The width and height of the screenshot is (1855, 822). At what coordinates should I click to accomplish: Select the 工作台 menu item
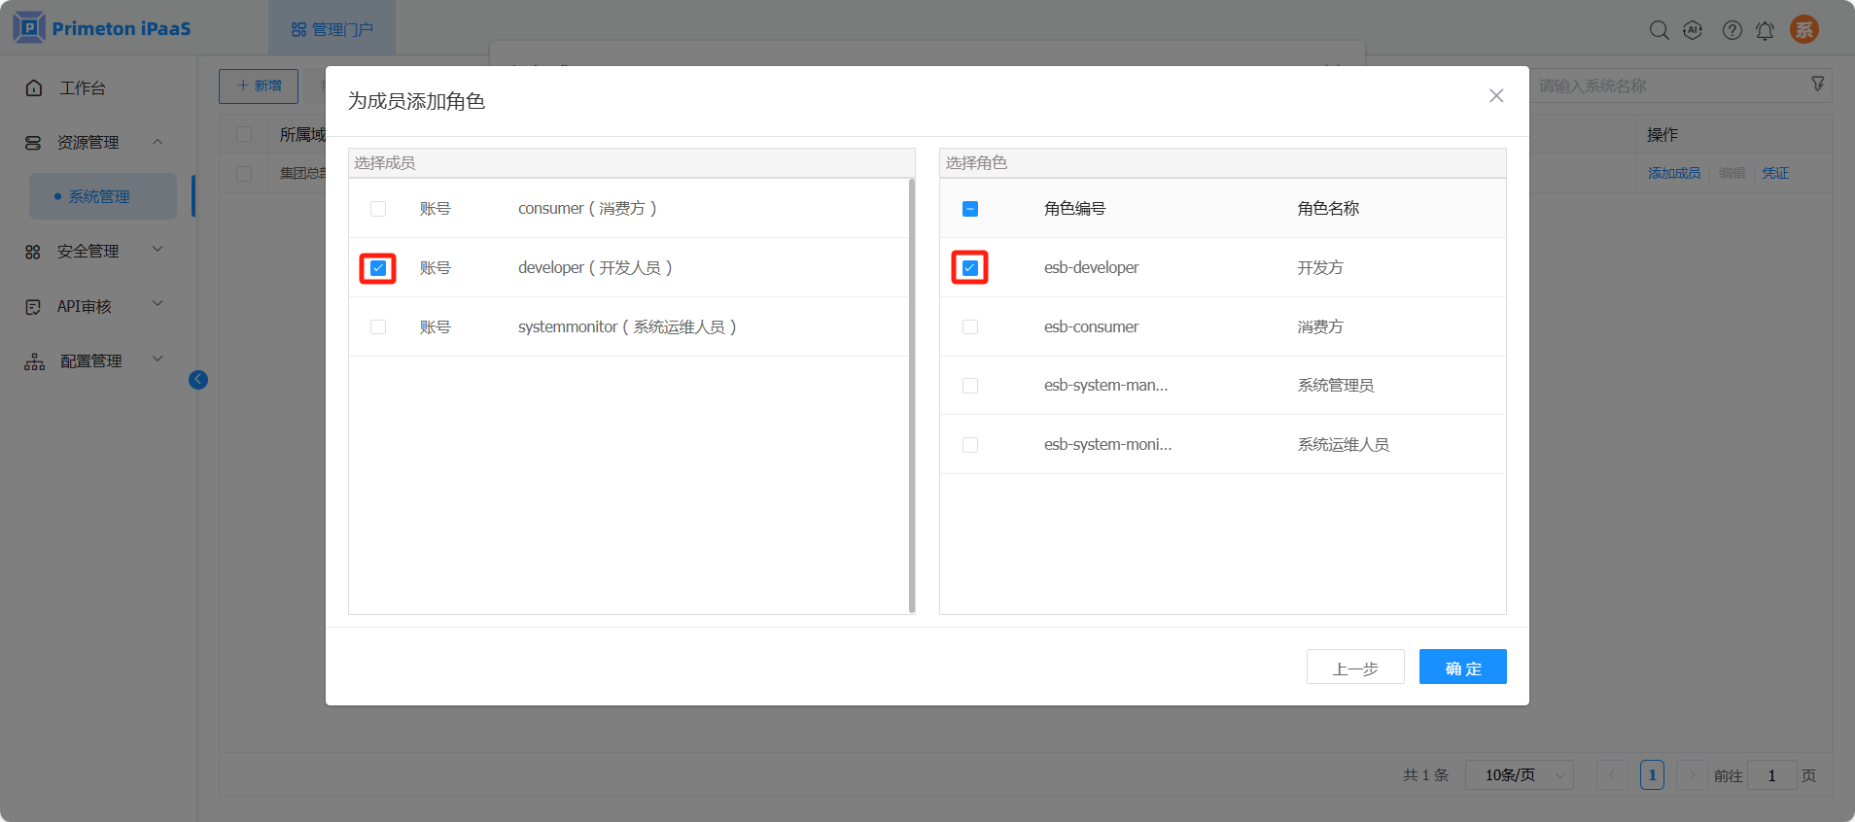[82, 87]
